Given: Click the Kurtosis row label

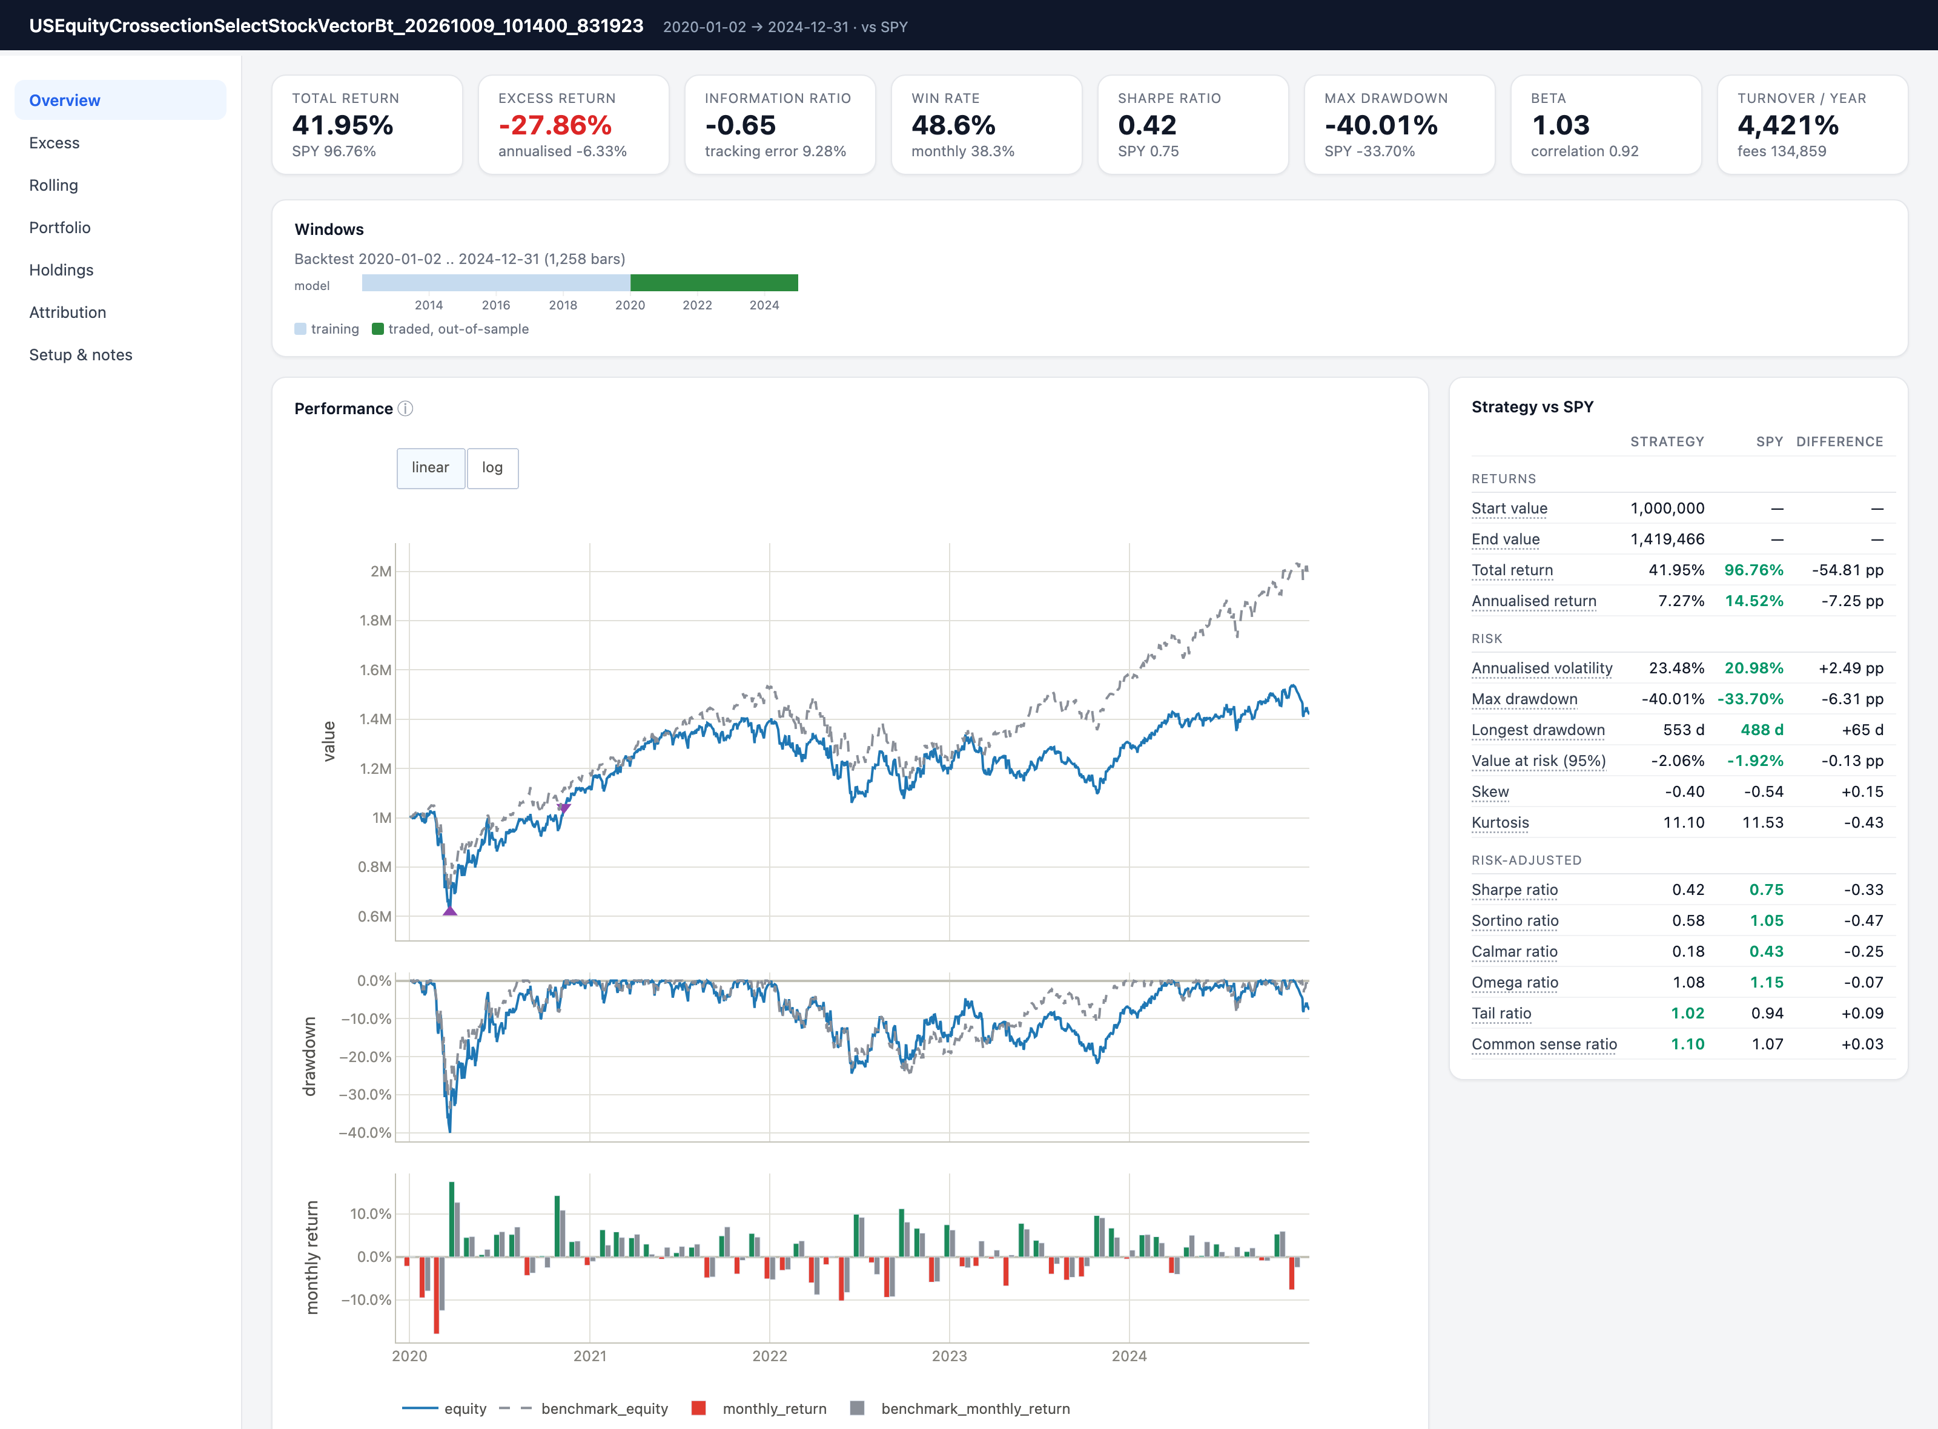Looking at the screenshot, I should (1500, 823).
